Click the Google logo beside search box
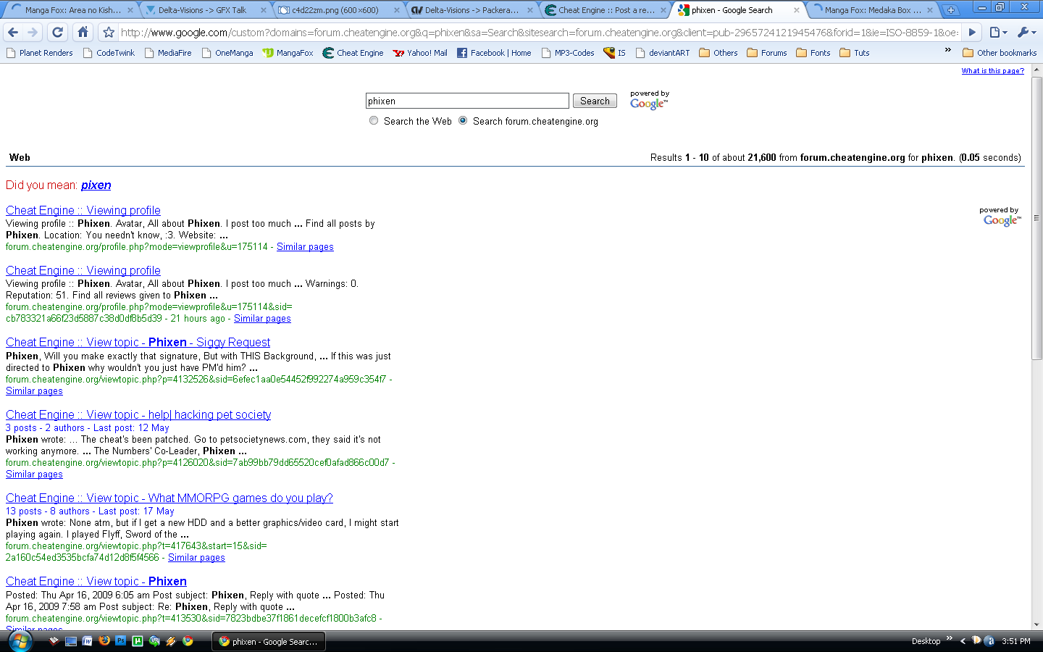 [649, 104]
